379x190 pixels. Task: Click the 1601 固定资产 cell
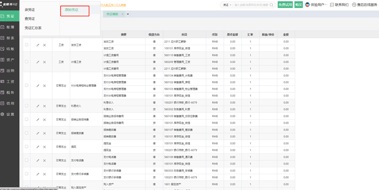coord(184,184)
